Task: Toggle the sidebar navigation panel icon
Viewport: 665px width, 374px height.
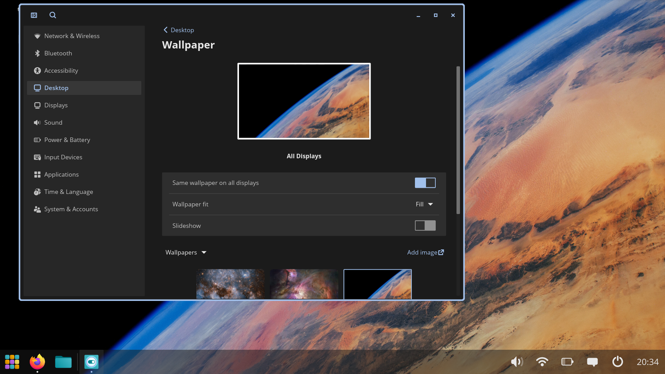Action: pyautogui.click(x=34, y=15)
